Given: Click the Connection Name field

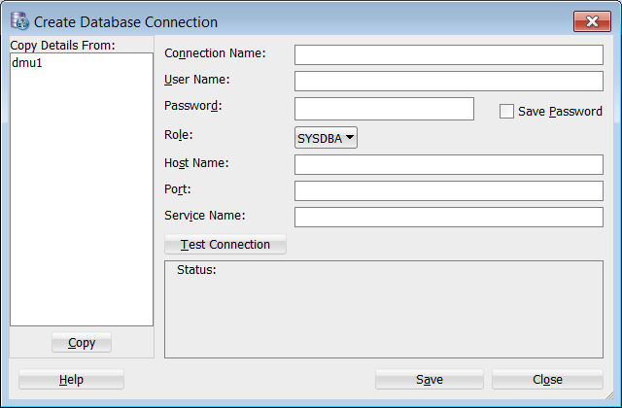Looking at the screenshot, I should point(448,54).
